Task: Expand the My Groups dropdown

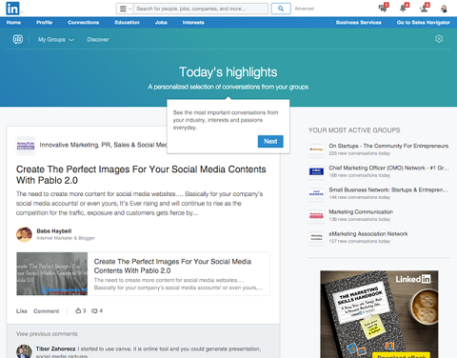Action: click(x=56, y=40)
